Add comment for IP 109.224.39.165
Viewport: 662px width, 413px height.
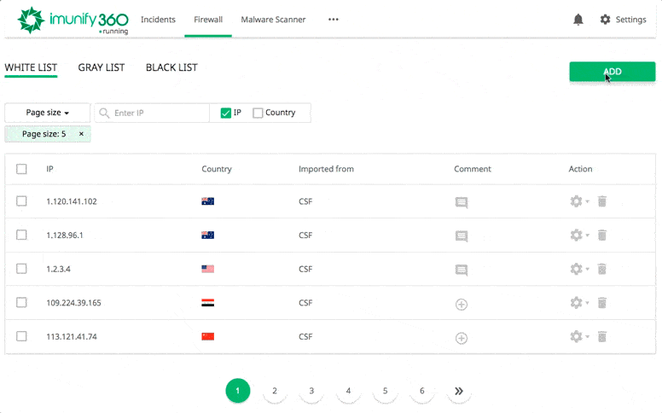tap(462, 304)
